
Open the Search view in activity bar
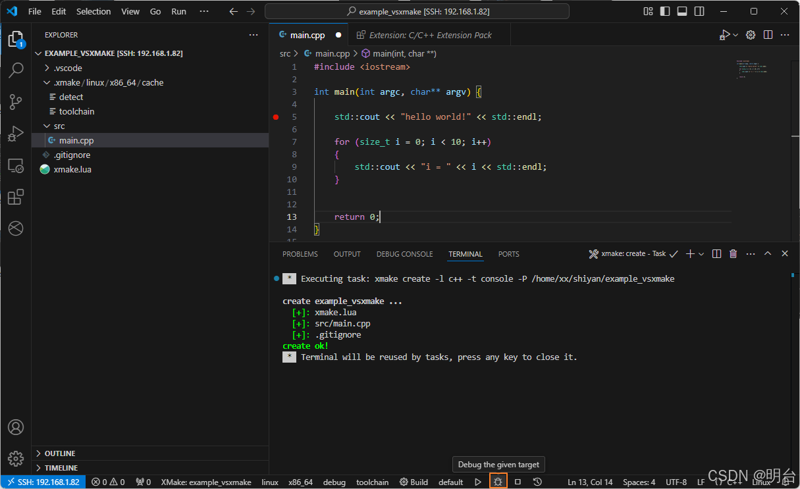[16, 70]
